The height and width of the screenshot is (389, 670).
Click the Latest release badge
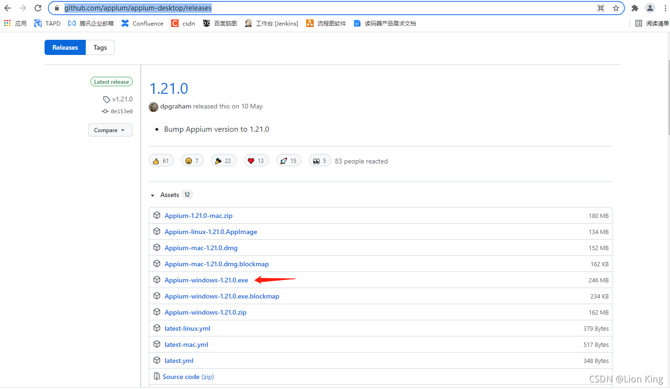pos(111,82)
